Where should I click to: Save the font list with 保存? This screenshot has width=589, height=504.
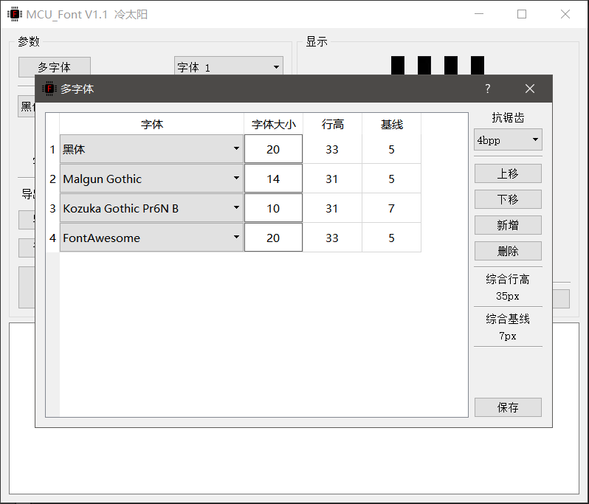click(508, 407)
